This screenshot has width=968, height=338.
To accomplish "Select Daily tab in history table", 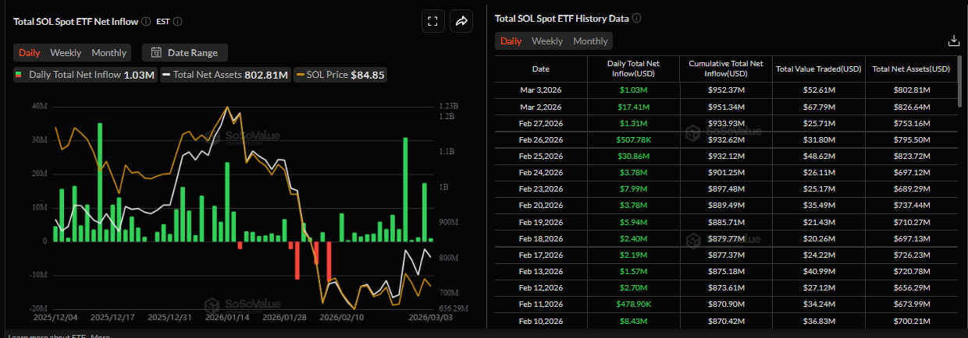I will [x=511, y=40].
